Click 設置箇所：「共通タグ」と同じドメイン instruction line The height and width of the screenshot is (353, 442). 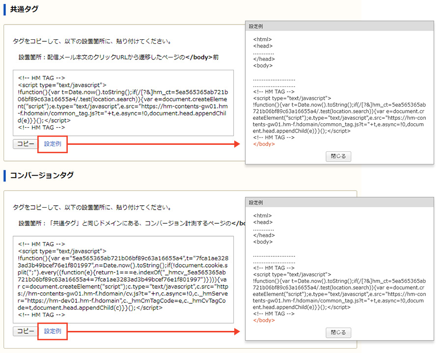[x=132, y=223]
